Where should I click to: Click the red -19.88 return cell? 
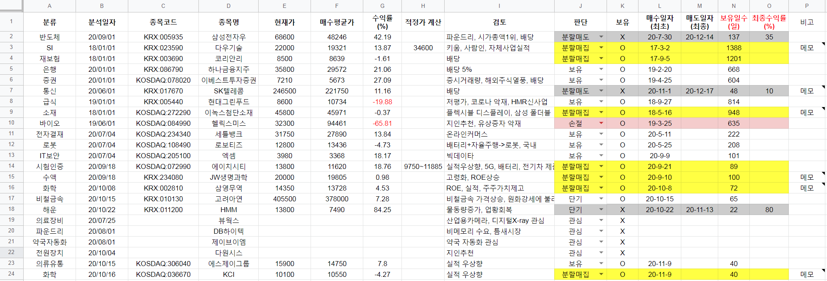click(x=382, y=102)
